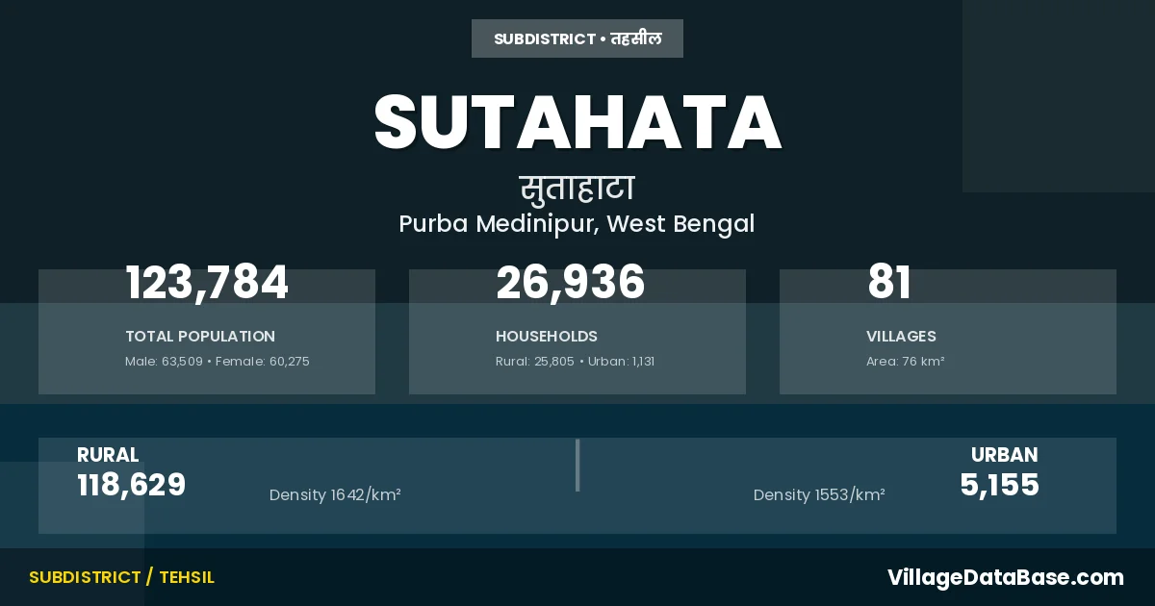Click the Area: 76 km² text

905,362
